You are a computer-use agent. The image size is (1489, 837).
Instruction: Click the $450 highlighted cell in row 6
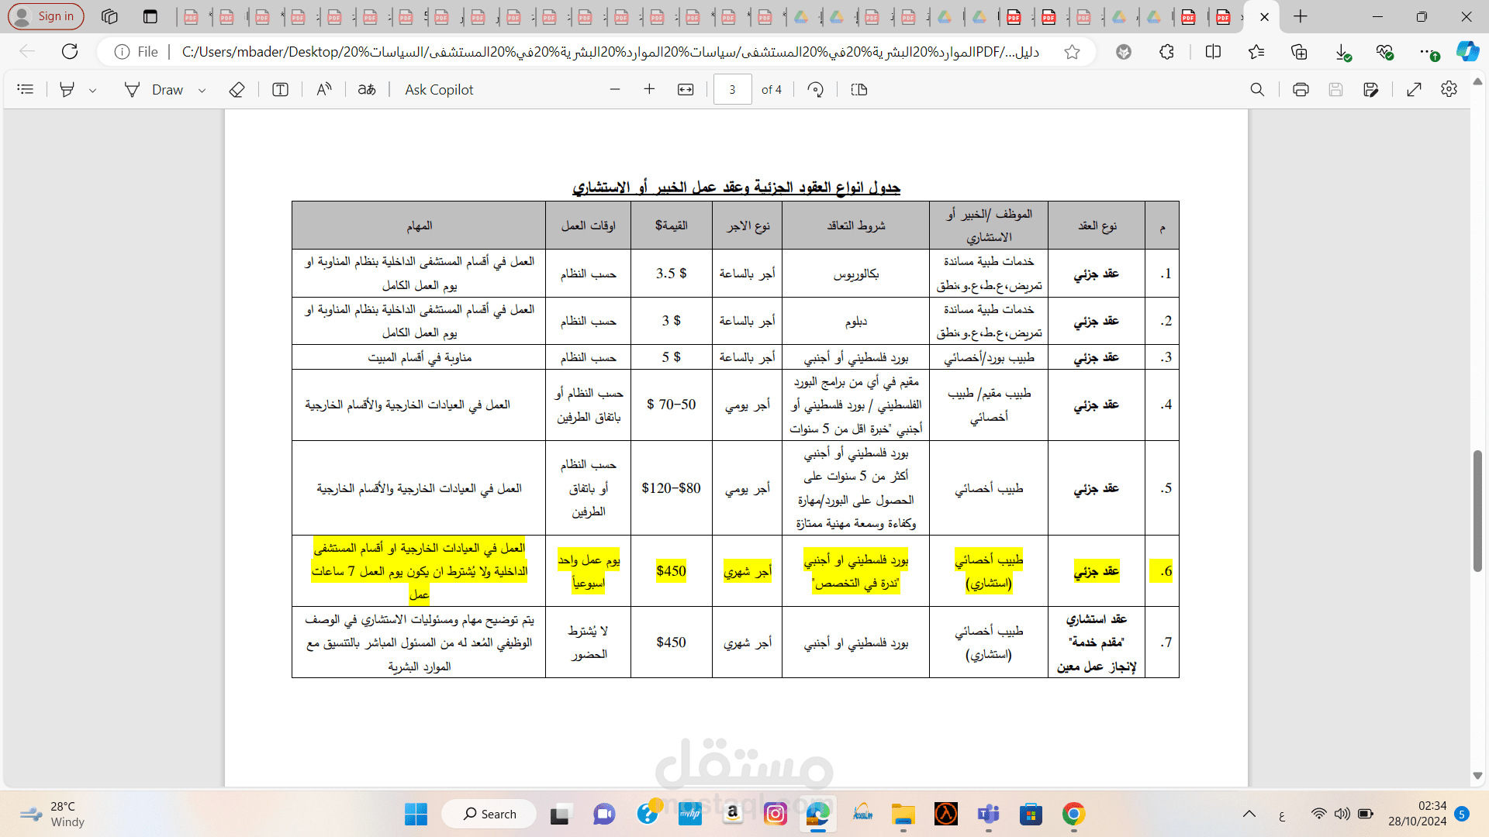(x=671, y=571)
